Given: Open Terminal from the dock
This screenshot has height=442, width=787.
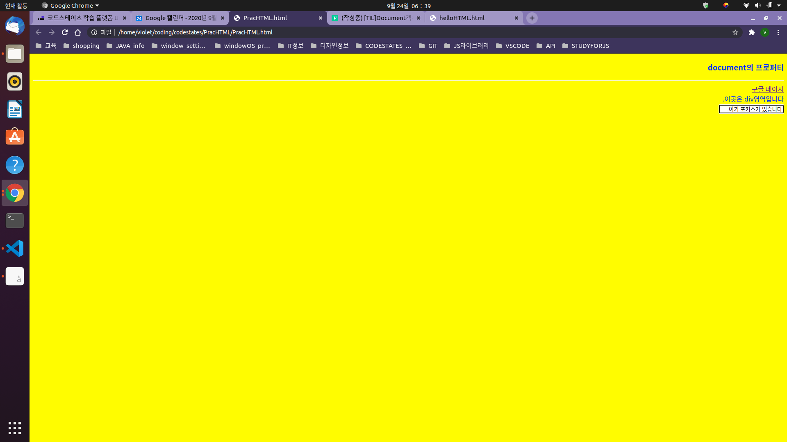Looking at the screenshot, I should (x=15, y=221).
